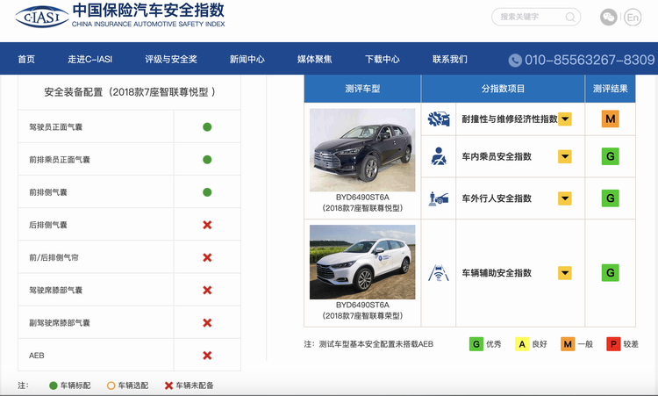Click the vehicle assist safety index icon
This screenshot has height=396, width=658.
tap(439, 273)
